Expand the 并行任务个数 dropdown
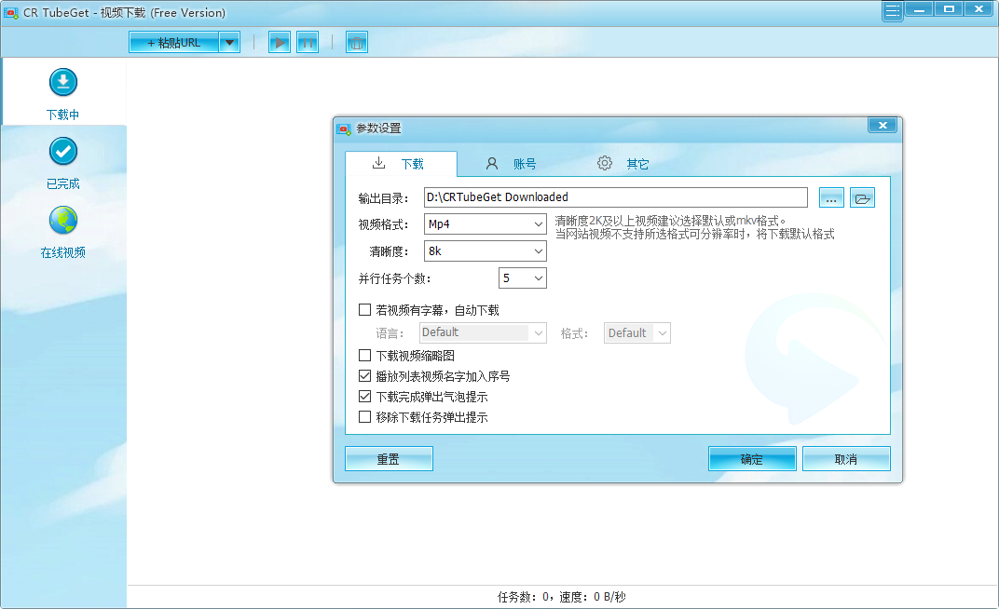Screen dimensions: 999x609 point(539,278)
